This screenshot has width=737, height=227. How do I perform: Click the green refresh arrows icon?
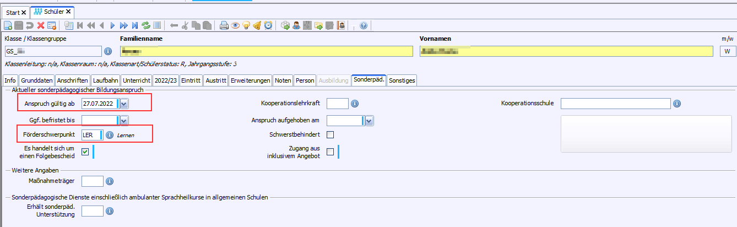pos(146,25)
